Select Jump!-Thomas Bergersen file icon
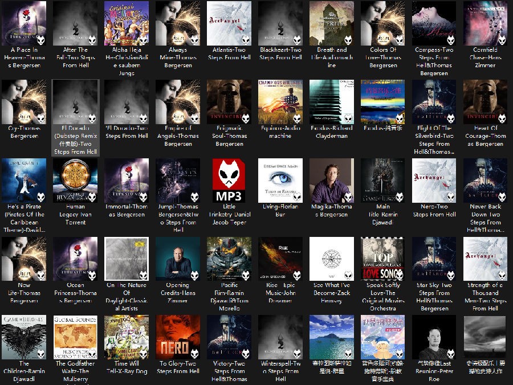The image size is (513, 385). tap(178, 181)
